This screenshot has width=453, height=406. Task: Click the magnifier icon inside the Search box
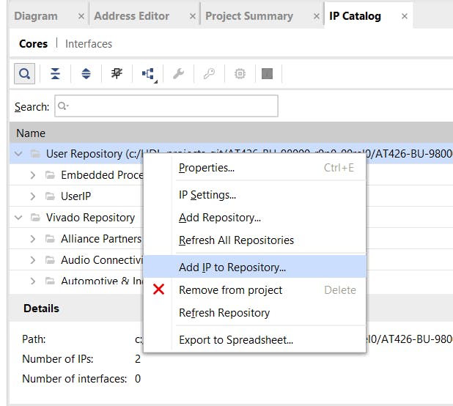[x=62, y=106]
